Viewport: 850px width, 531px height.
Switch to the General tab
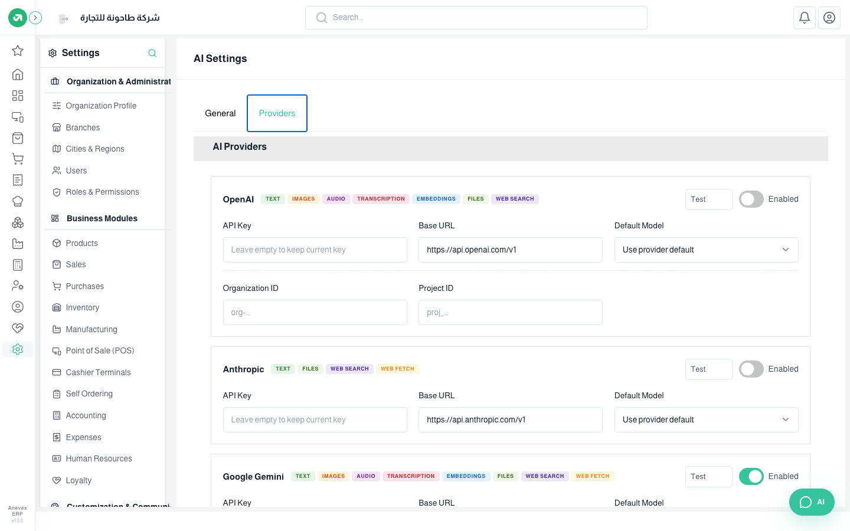(220, 113)
